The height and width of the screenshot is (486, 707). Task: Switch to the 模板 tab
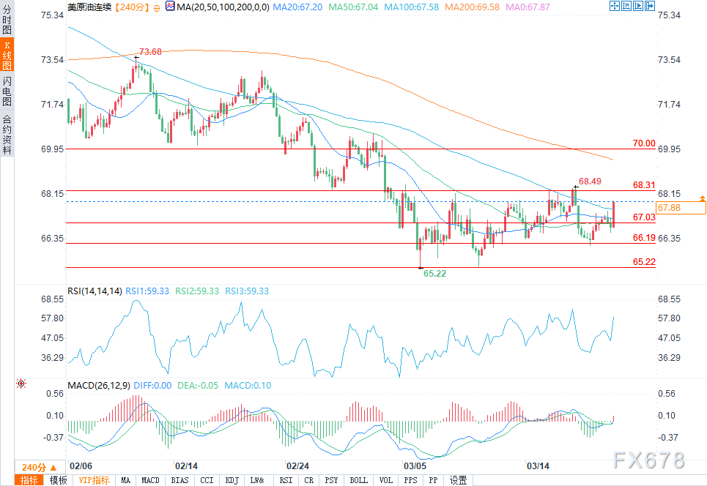click(58, 480)
